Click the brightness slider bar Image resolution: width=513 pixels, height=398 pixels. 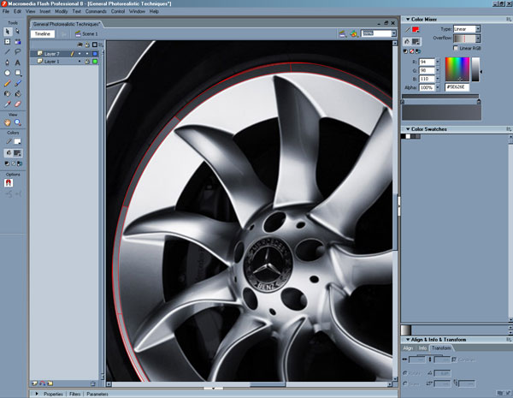pos(475,69)
